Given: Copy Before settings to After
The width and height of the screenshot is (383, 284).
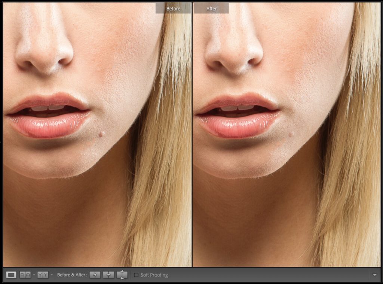Looking at the screenshot, I should click(x=95, y=275).
